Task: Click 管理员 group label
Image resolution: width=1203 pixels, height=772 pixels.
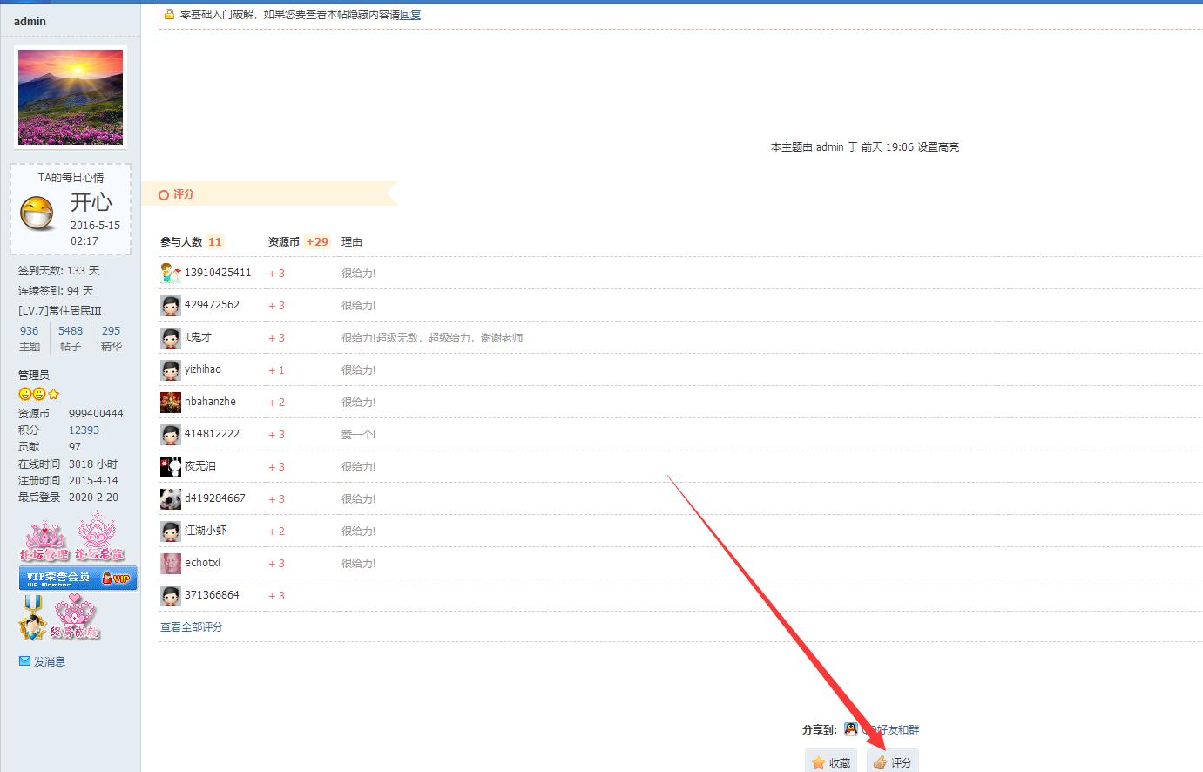Action: [x=34, y=375]
